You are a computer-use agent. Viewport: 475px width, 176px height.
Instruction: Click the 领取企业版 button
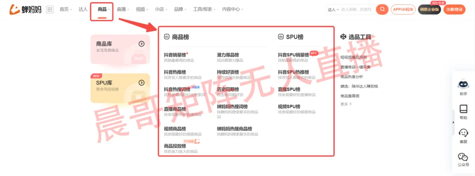point(429,9)
